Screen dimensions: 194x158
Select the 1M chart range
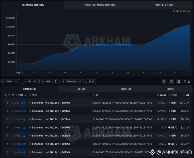(181, 11)
